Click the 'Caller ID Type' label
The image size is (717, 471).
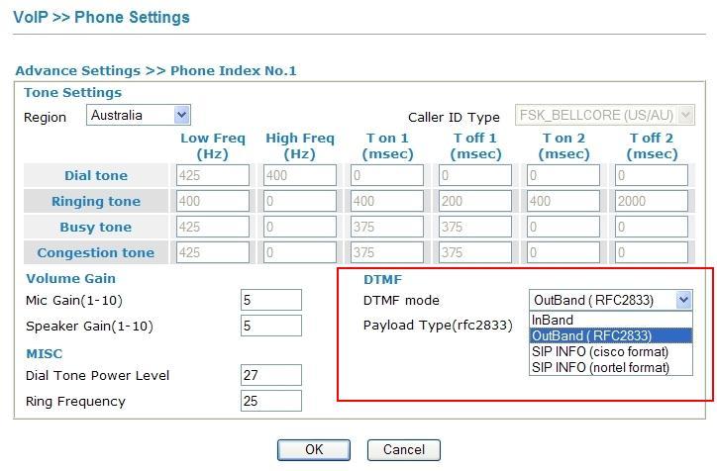pyautogui.click(x=454, y=118)
